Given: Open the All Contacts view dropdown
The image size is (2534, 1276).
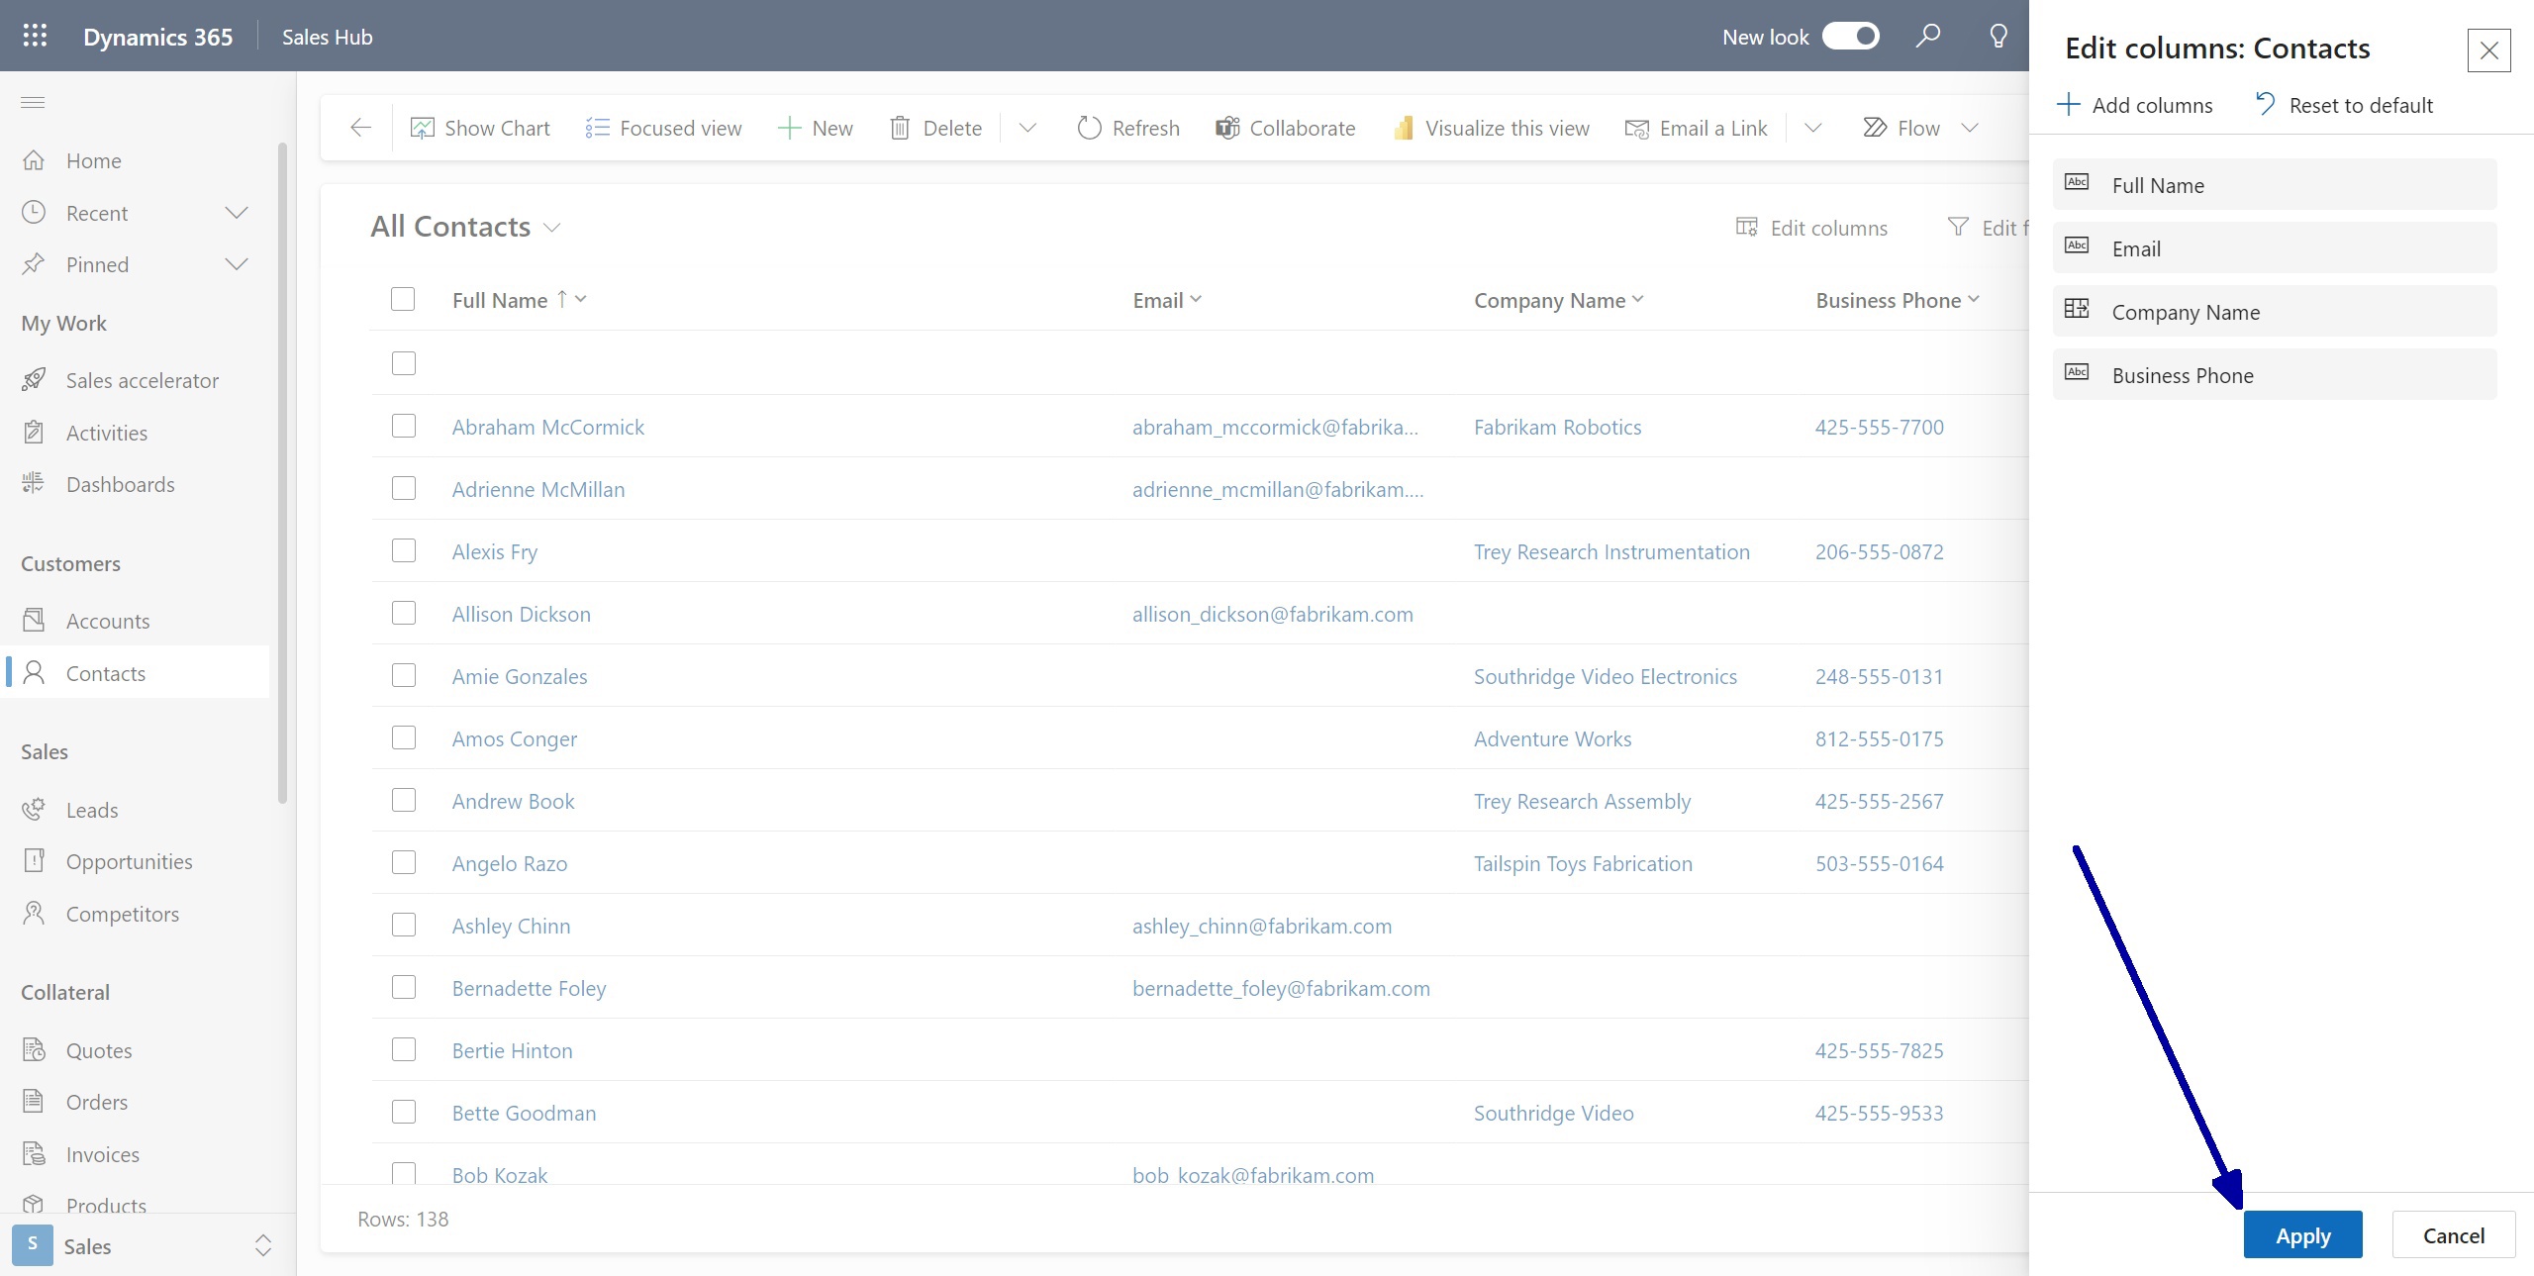Looking at the screenshot, I should [552, 228].
